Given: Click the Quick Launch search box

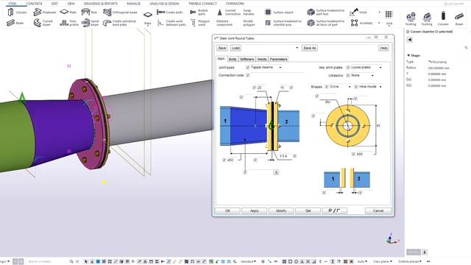Looking at the screenshot, I should (453, 4).
